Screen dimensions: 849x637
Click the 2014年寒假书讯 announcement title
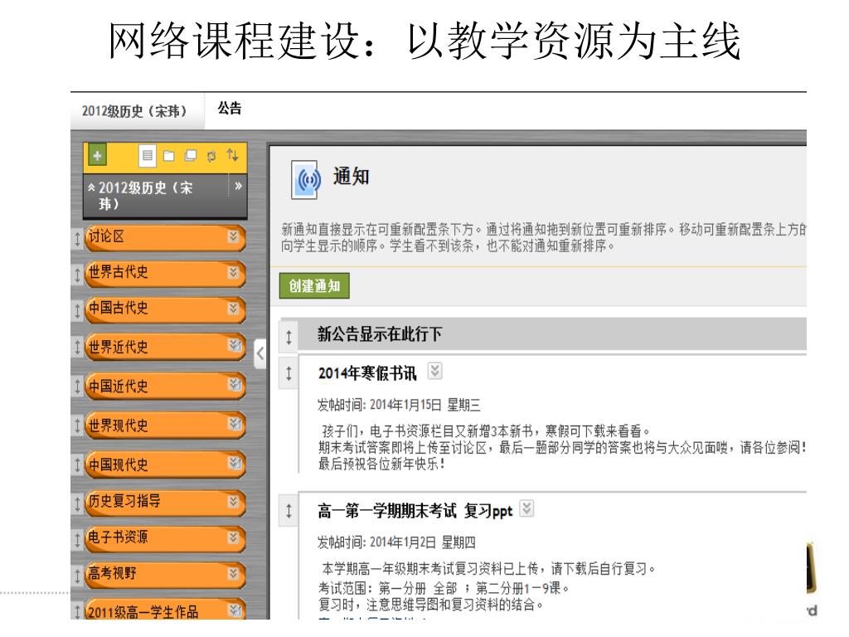coord(367,373)
